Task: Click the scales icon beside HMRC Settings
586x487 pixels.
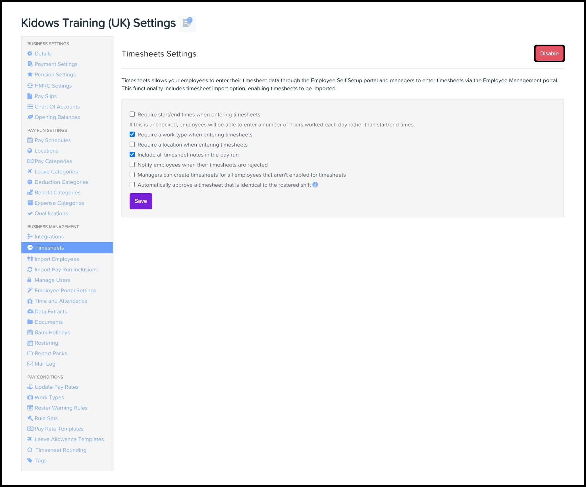Action: coord(30,86)
